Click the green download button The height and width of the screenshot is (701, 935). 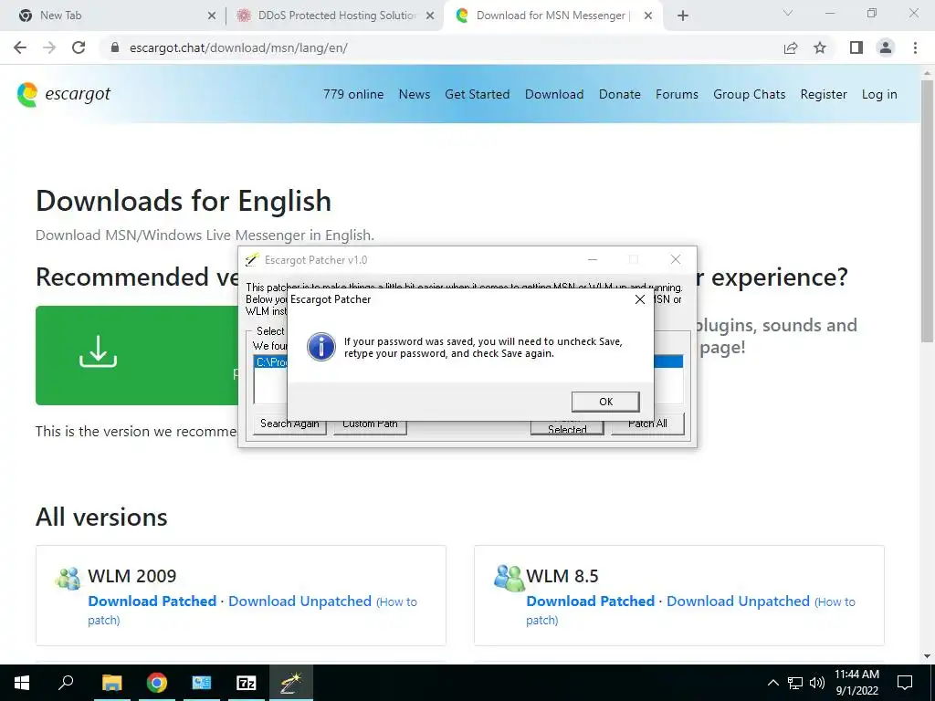(137, 355)
